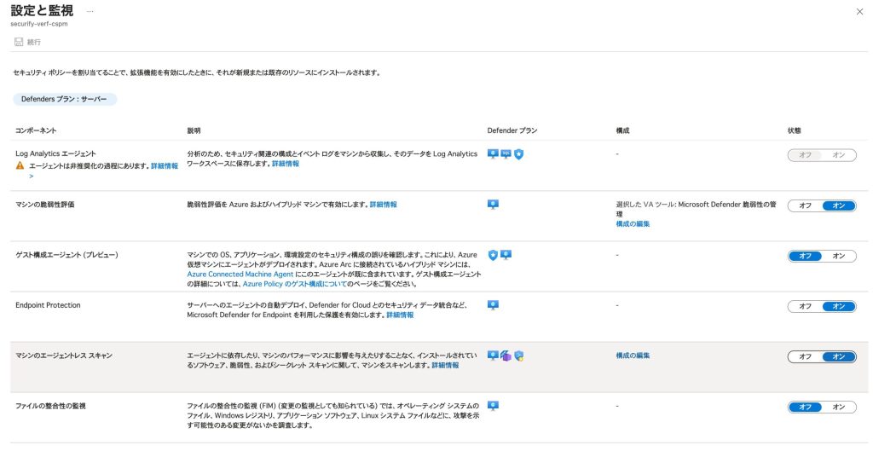
Task: Click the save icon next to 続行
Action: pyautogui.click(x=18, y=42)
